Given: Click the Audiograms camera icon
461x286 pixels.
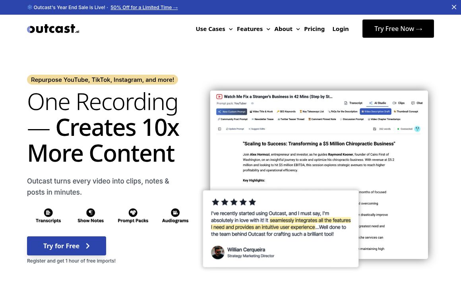Looking at the screenshot, I should pyautogui.click(x=175, y=213).
